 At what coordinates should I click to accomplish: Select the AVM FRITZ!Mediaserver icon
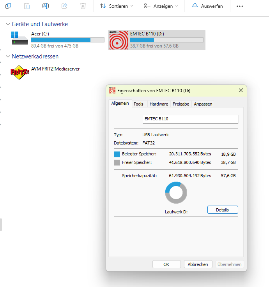pyautogui.click(x=19, y=72)
